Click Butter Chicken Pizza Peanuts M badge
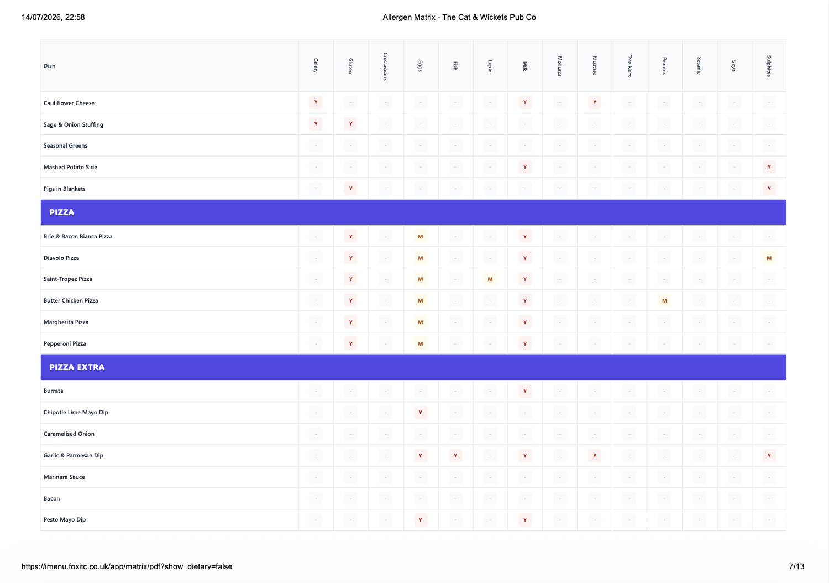829x583 pixels. click(x=664, y=300)
